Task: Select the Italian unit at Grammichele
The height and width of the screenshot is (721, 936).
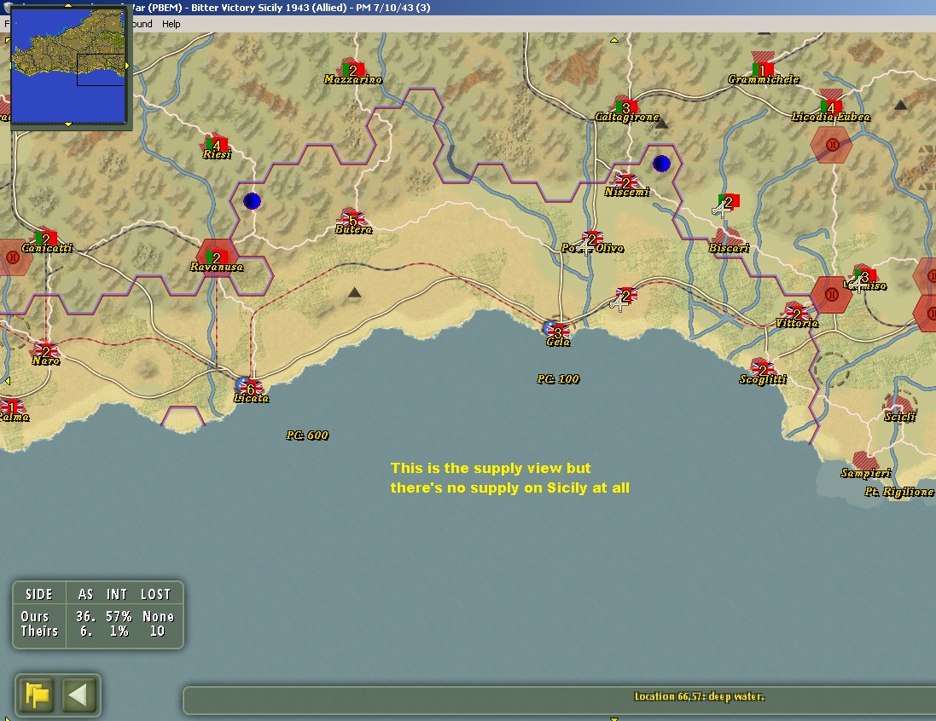Action: pos(762,69)
